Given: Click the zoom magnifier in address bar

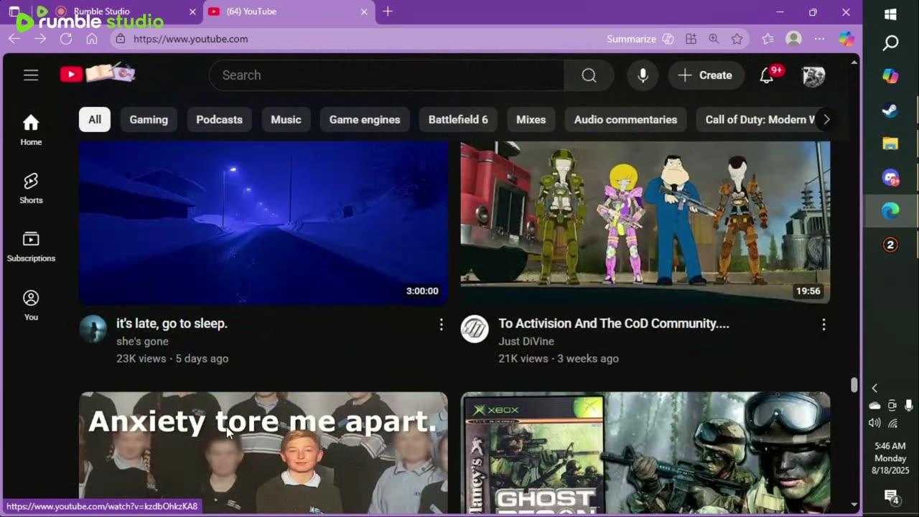Looking at the screenshot, I should tap(714, 39).
